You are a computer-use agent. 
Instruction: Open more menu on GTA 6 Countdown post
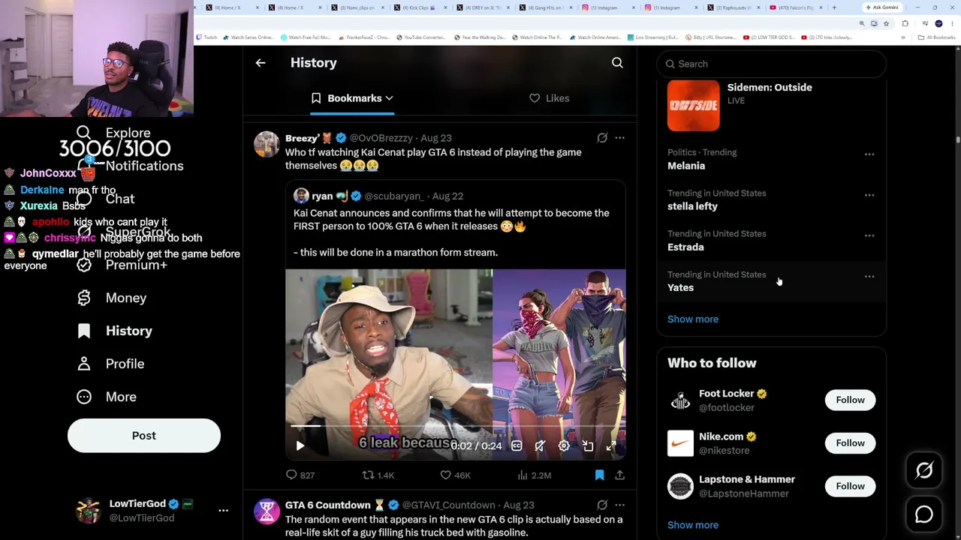619,505
